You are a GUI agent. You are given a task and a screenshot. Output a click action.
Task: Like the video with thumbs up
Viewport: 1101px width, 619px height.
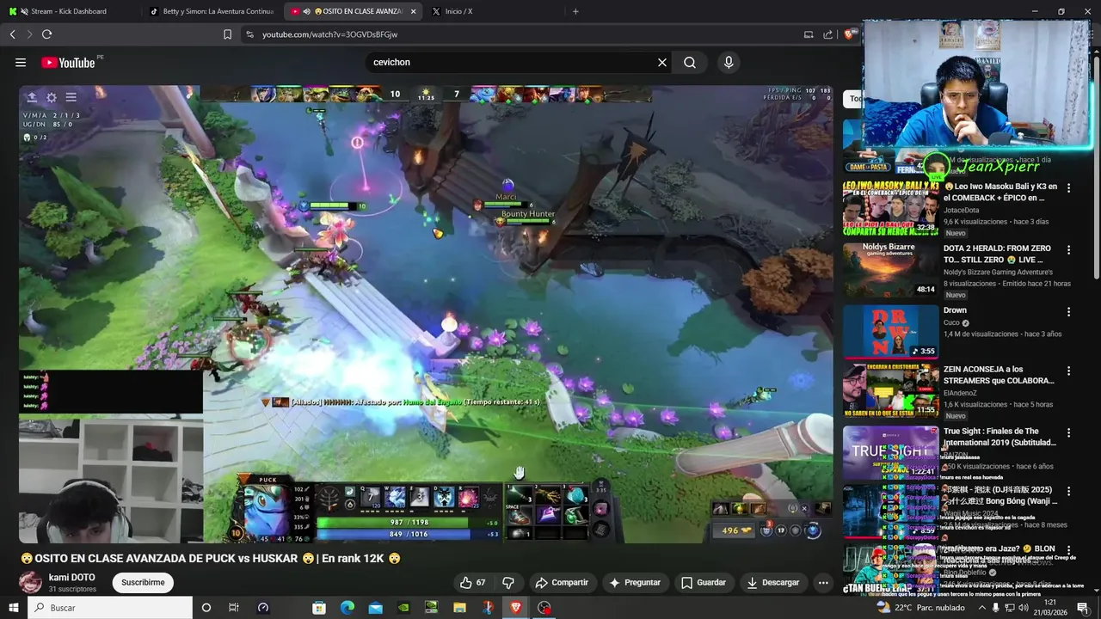click(x=472, y=582)
